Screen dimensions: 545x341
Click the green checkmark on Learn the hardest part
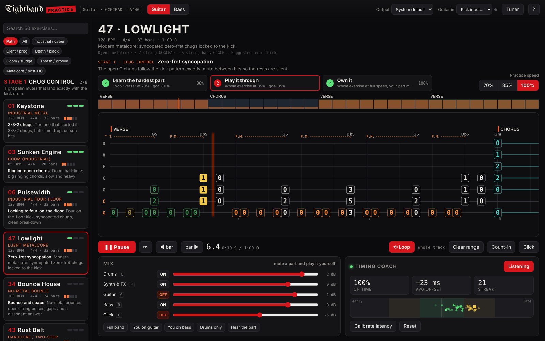[x=106, y=83]
